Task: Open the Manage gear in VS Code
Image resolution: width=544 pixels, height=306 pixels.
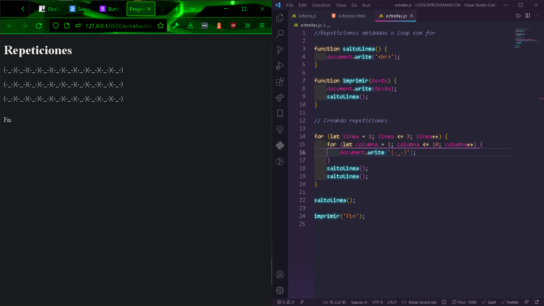Action: (x=280, y=290)
